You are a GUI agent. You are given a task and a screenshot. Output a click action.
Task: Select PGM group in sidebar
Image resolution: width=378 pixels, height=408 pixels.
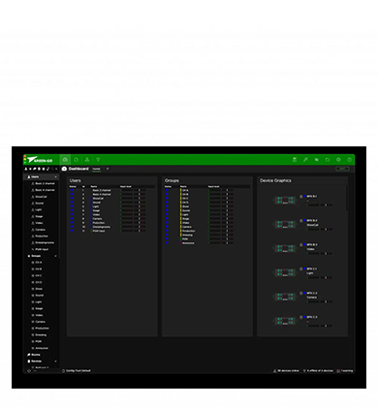tap(37, 341)
